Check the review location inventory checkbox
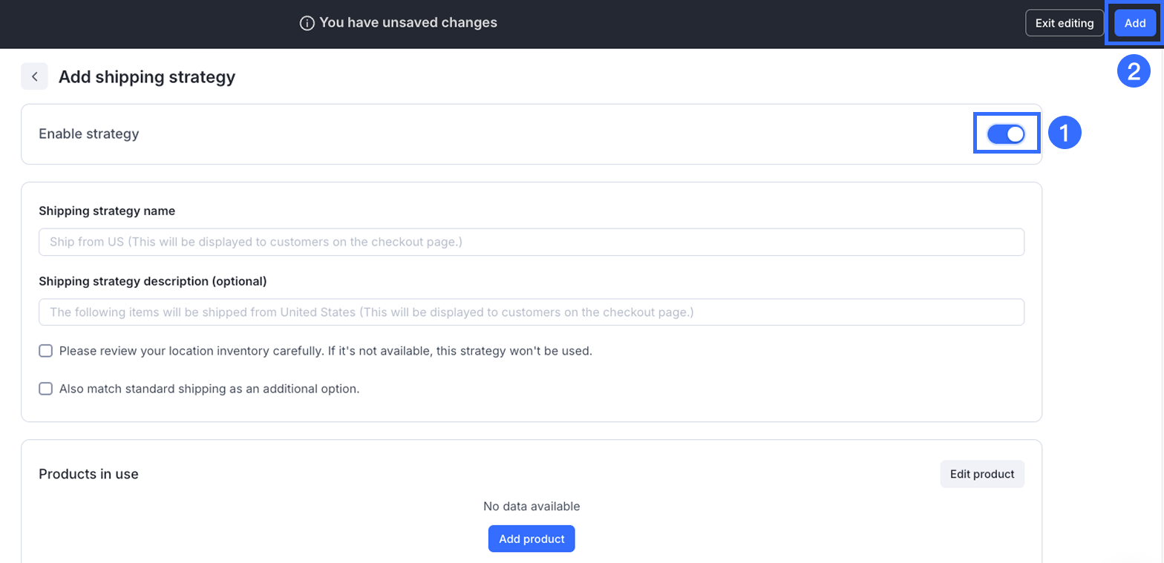 [x=46, y=351]
